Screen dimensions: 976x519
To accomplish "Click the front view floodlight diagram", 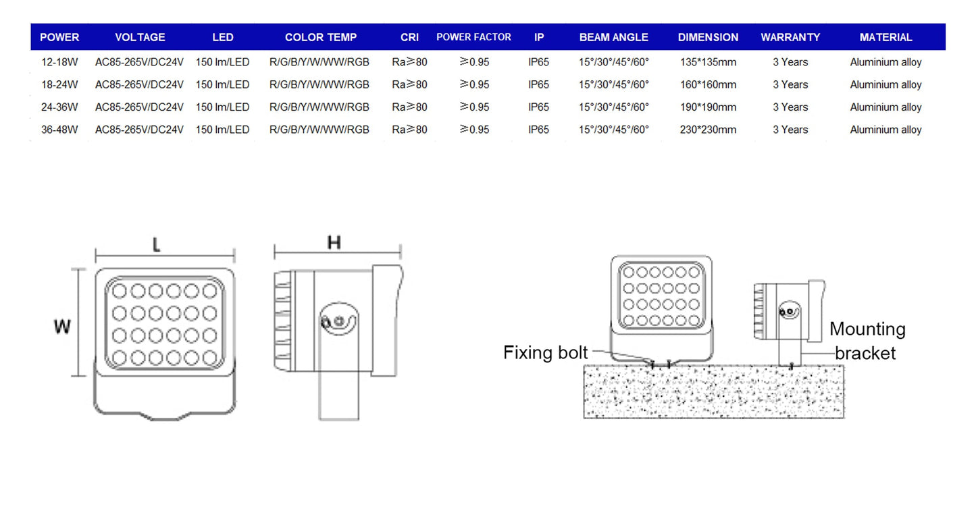I will click(164, 341).
